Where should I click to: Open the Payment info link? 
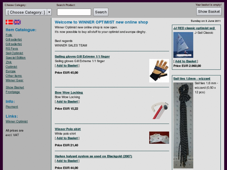tap(12, 107)
